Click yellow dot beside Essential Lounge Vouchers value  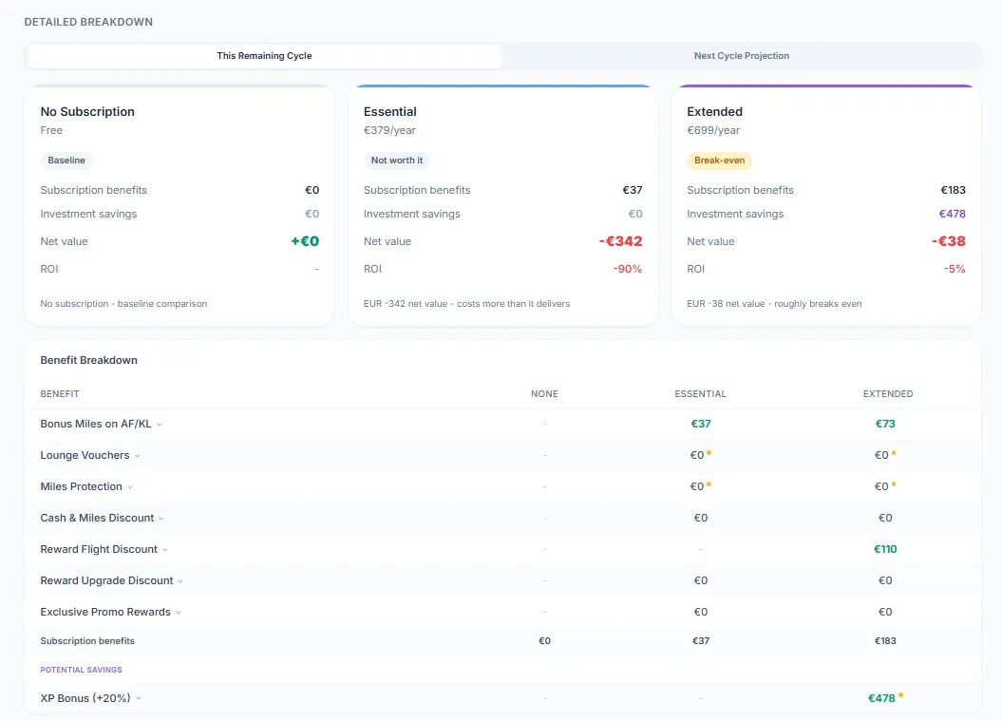click(709, 453)
